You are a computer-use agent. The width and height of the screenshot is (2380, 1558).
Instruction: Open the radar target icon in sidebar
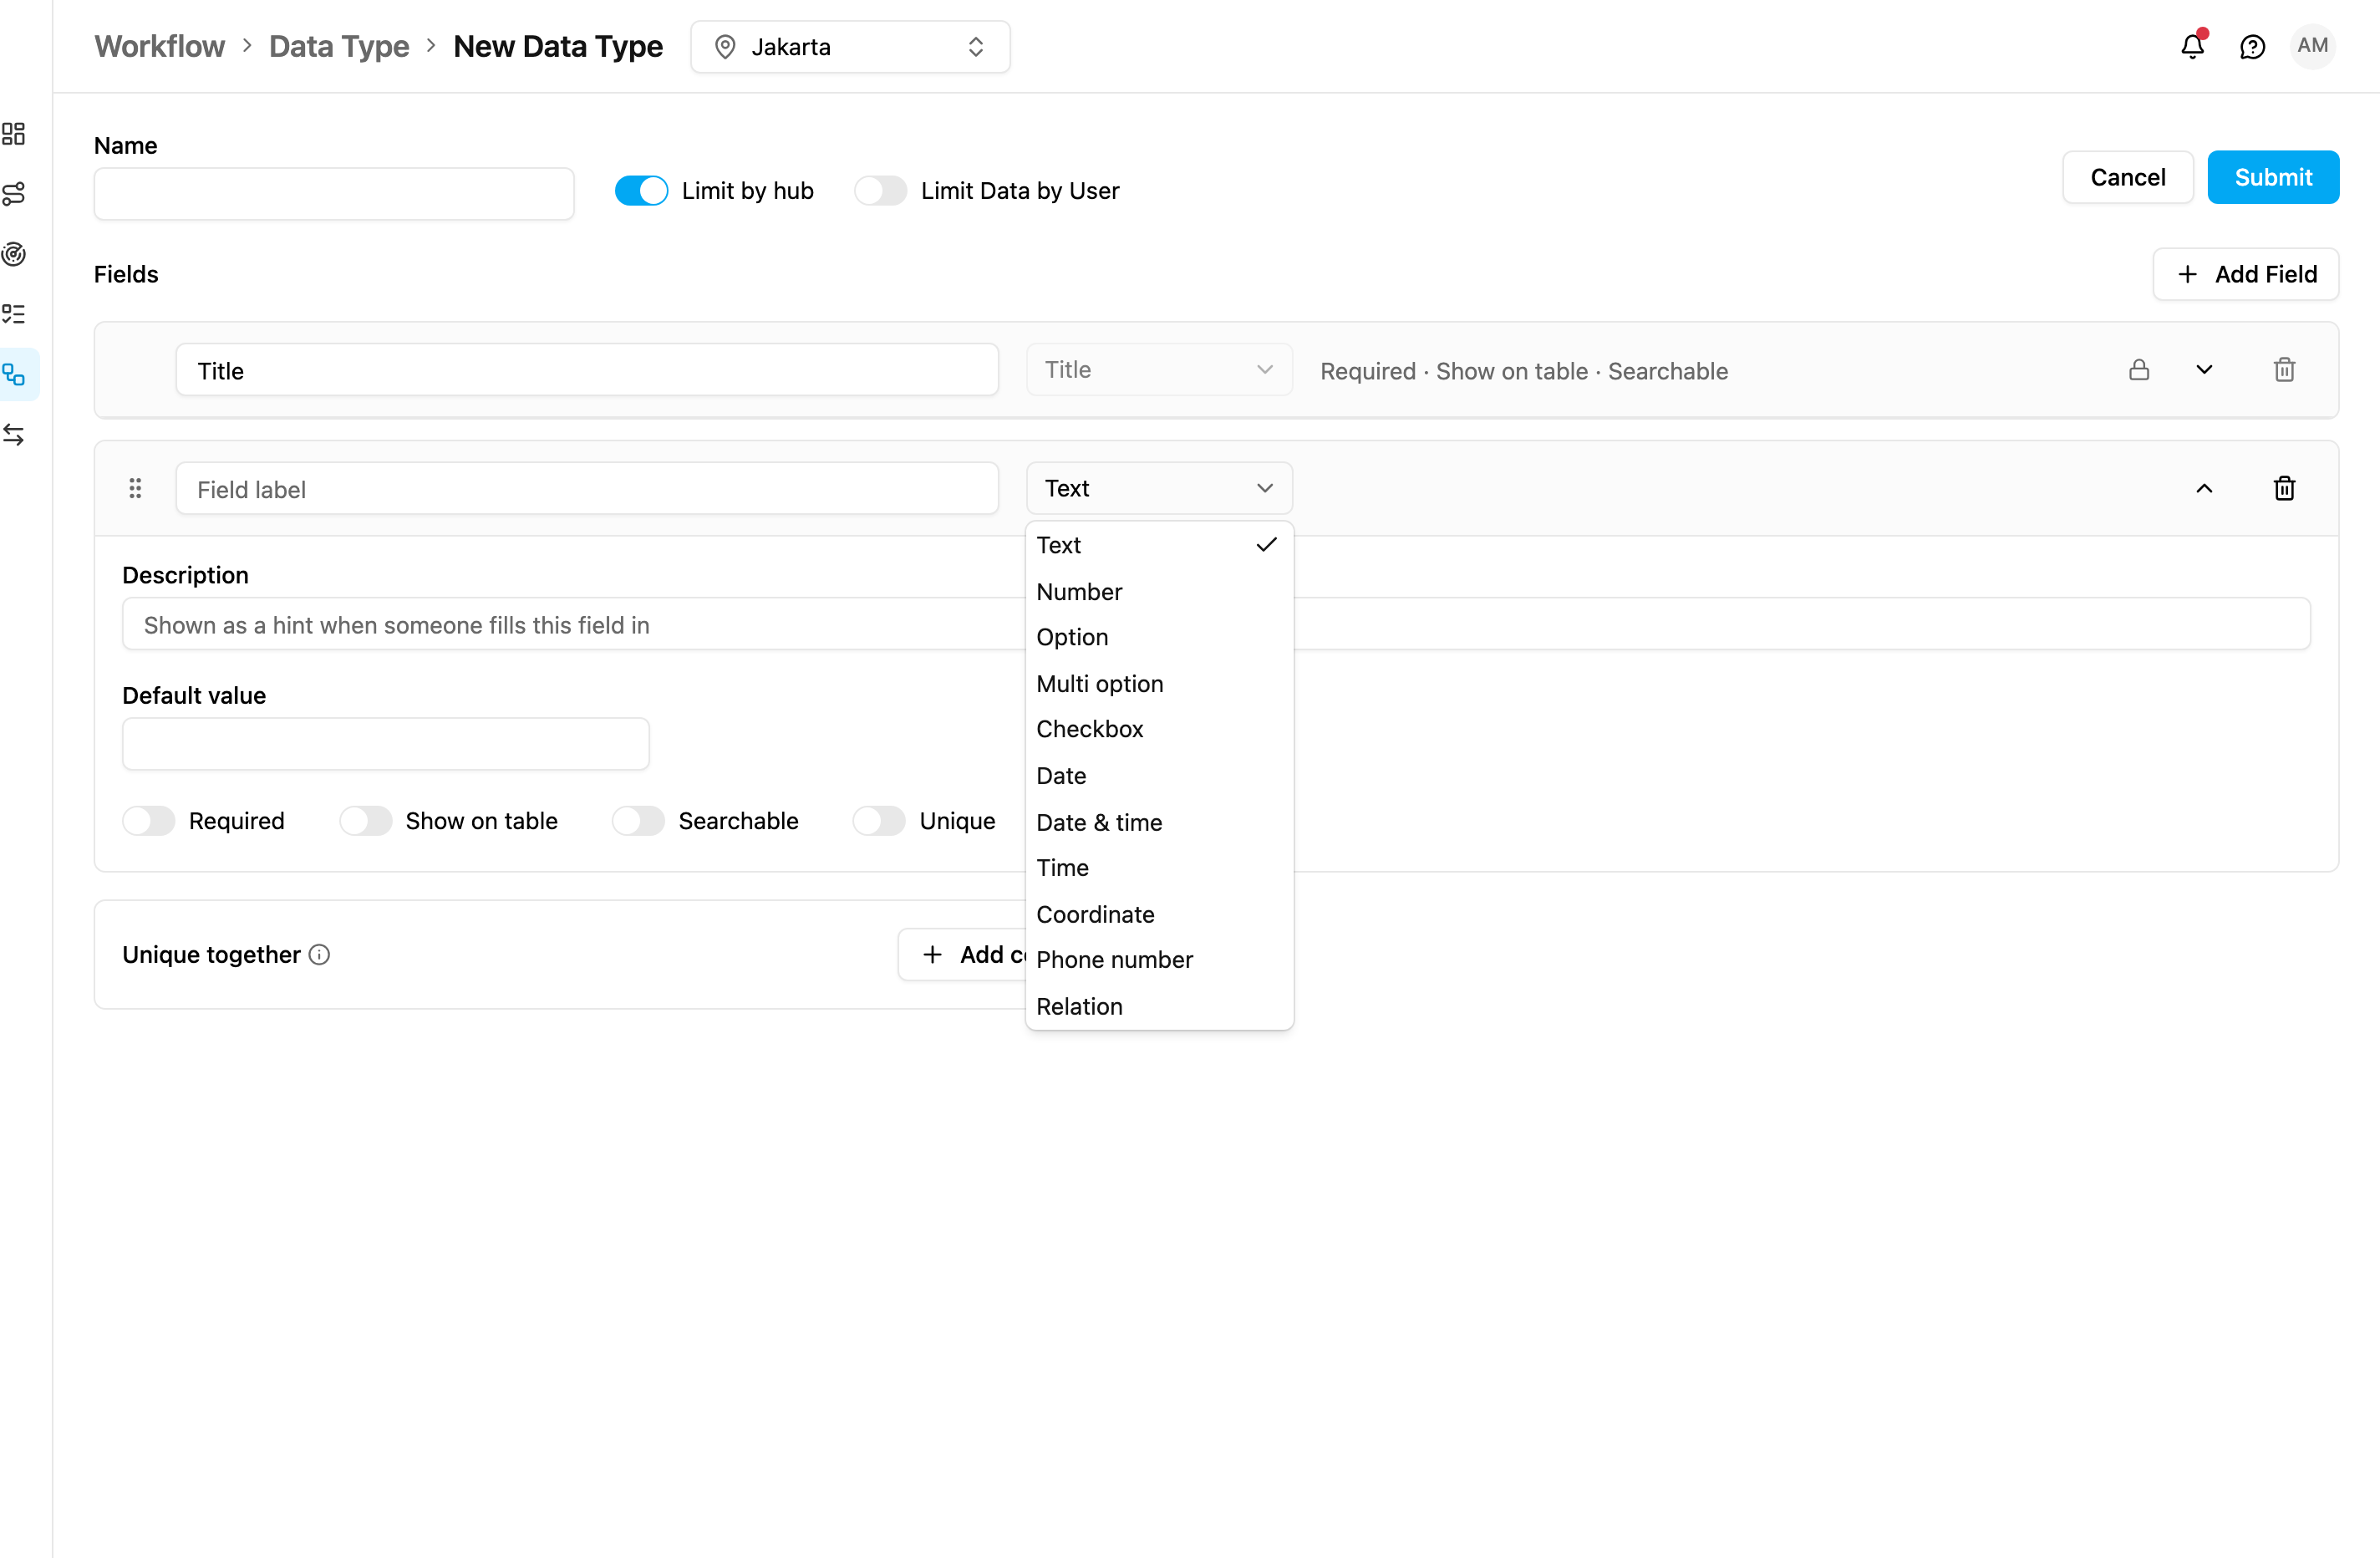14,254
